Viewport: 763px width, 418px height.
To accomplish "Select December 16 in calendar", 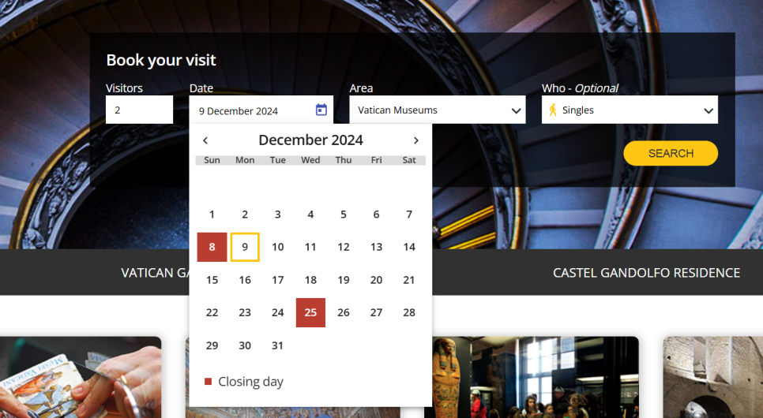I will (245, 280).
